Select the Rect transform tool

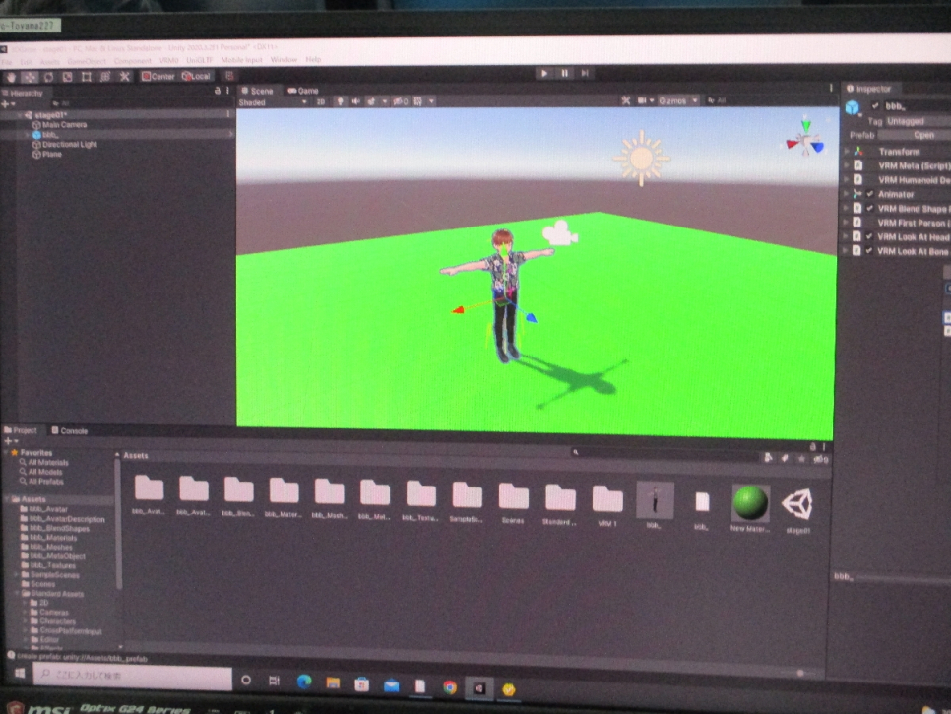[87, 76]
